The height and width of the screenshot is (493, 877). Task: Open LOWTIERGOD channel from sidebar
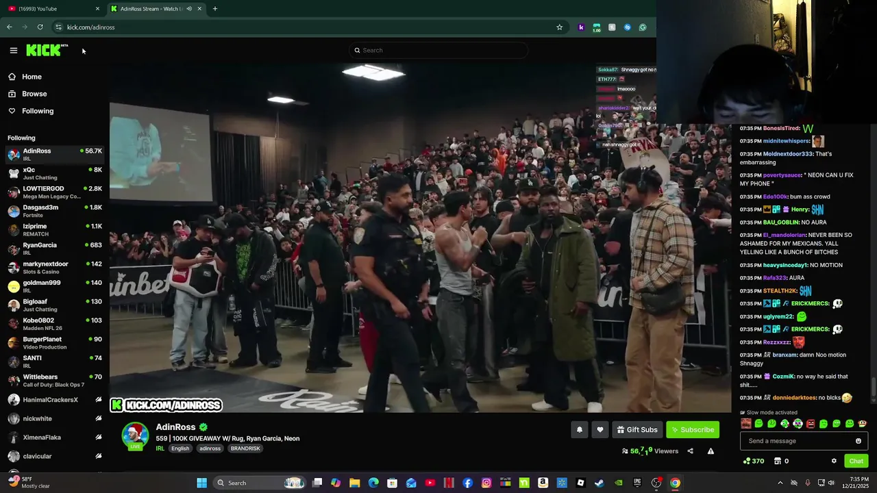point(55,192)
